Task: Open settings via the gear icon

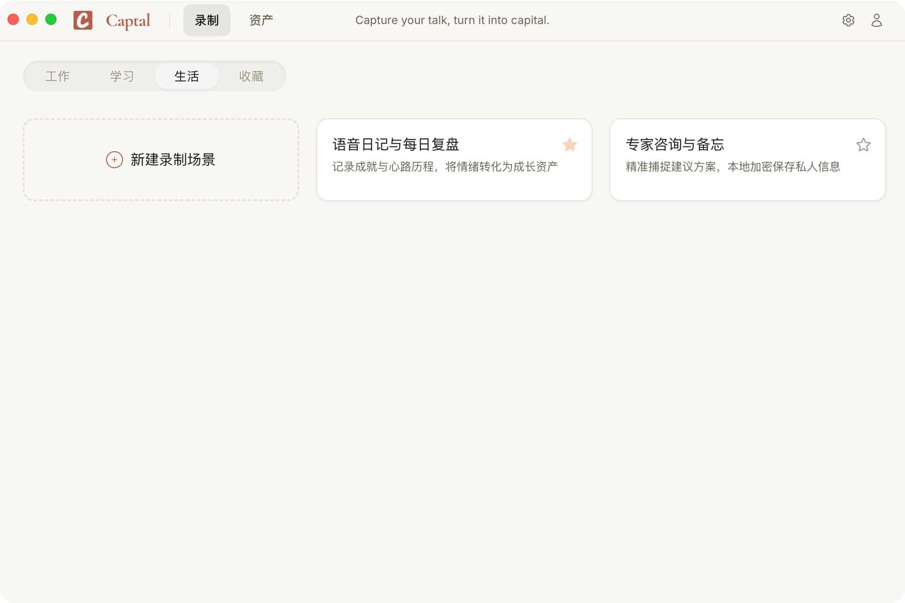Action: 848,20
